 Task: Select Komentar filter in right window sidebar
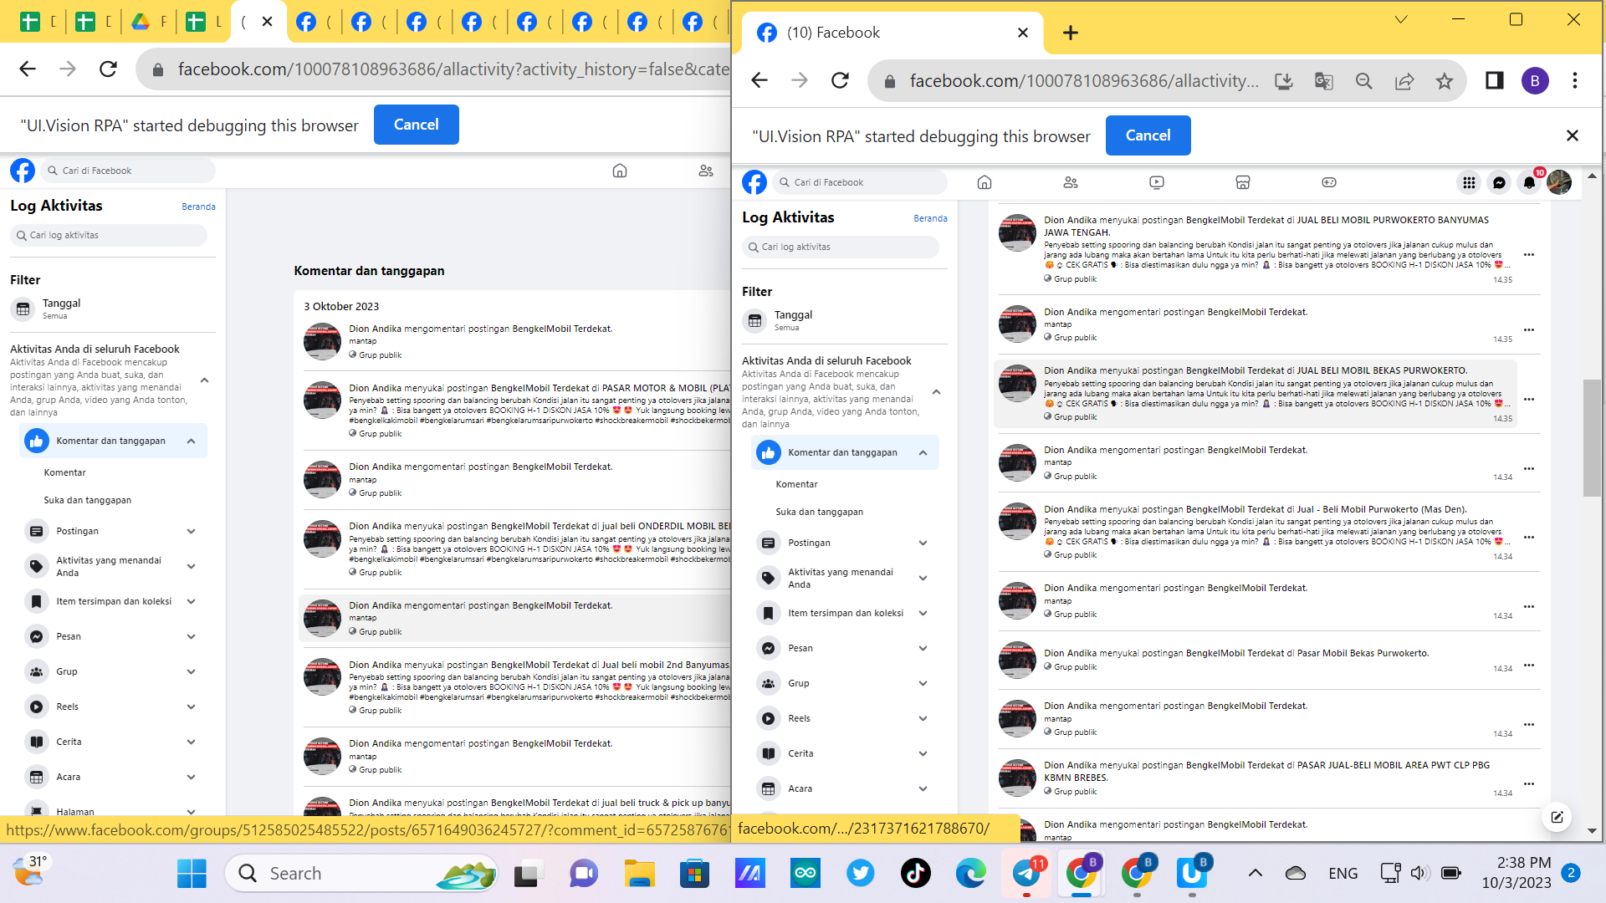pyautogui.click(x=796, y=484)
